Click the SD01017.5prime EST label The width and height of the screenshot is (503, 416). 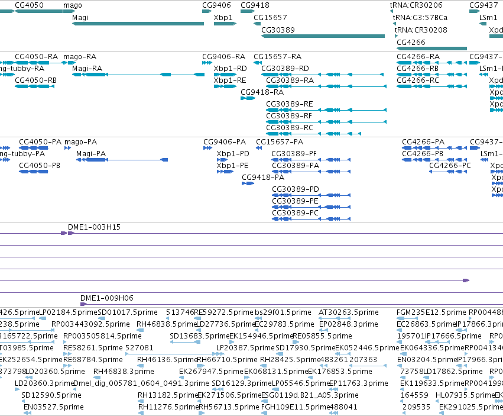pyautogui.click(x=128, y=312)
